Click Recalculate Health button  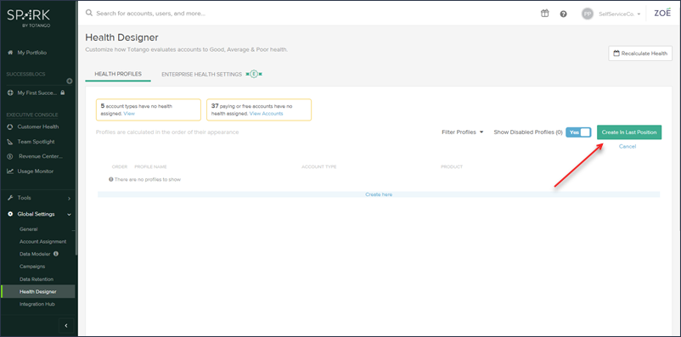[640, 53]
